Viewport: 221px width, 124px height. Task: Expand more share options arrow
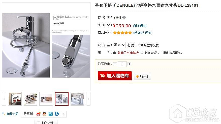64,114
